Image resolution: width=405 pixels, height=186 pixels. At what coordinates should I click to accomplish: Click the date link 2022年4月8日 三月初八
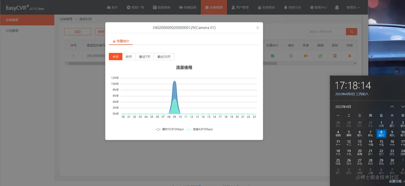click(x=352, y=94)
